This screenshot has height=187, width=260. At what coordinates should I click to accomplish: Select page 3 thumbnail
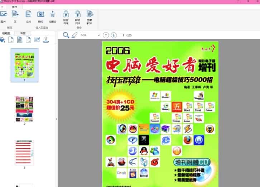click(25, 153)
